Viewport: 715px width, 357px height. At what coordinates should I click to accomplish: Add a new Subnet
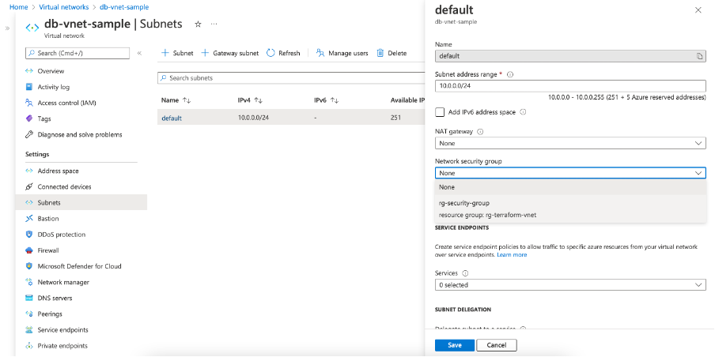(177, 53)
